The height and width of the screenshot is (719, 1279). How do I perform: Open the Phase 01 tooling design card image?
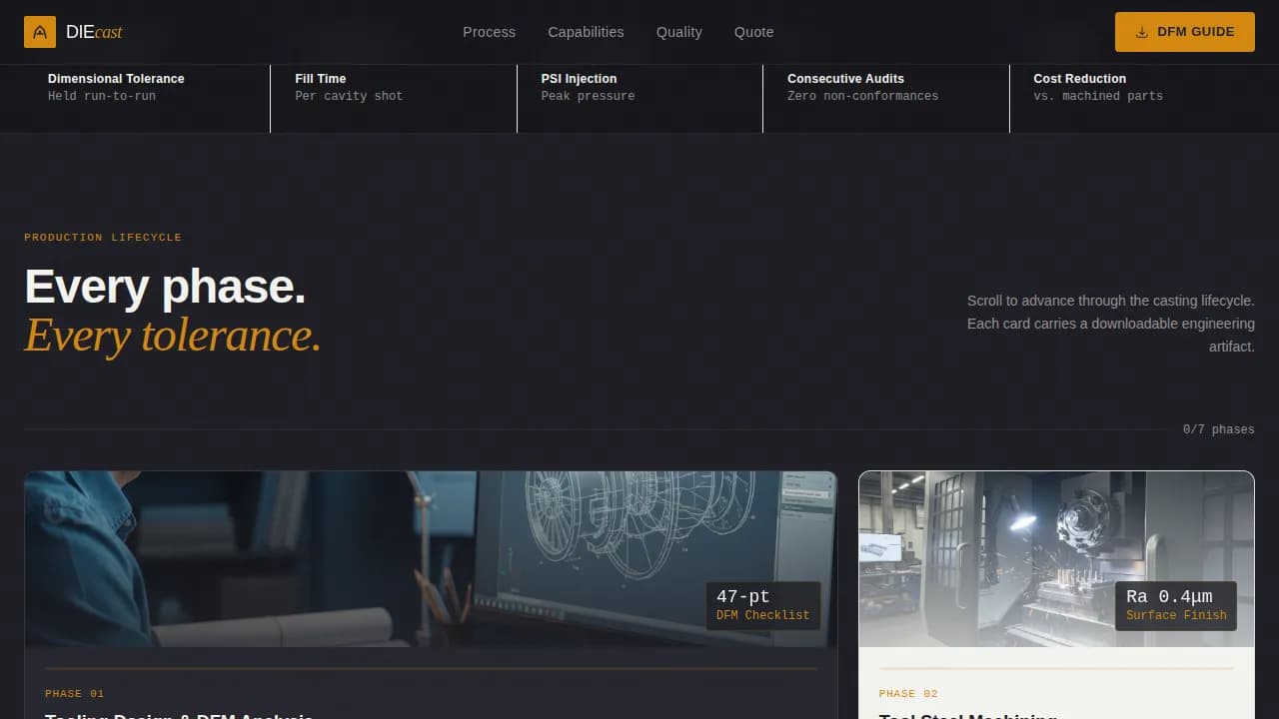[431, 558]
